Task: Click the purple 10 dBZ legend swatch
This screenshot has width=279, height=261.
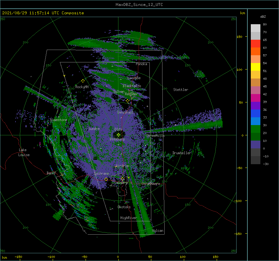Action: [255, 144]
